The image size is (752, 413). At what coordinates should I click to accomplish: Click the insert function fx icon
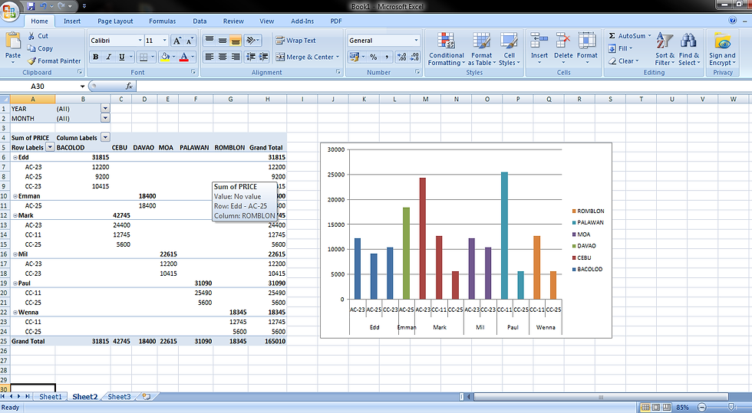[x=129, y=86]
